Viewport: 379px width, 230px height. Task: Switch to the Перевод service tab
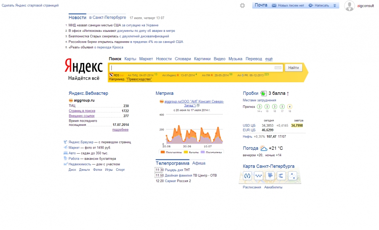point(254,59)
